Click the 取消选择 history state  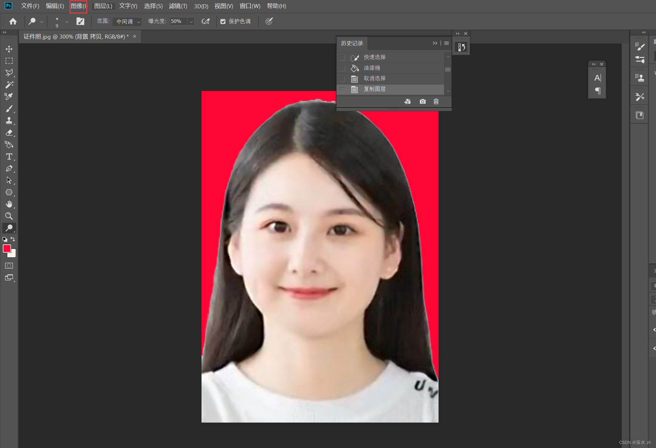point(375,78)
